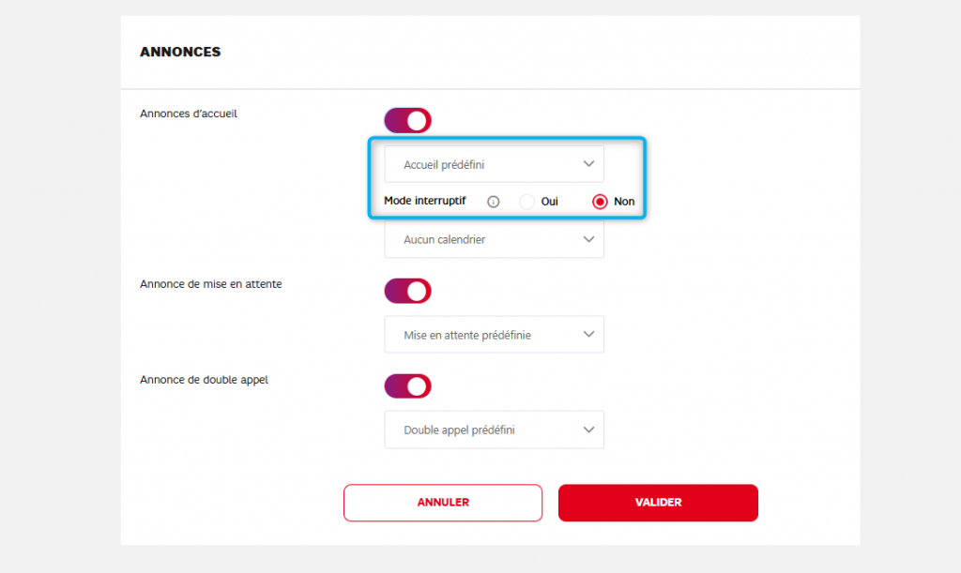Click the chevron arrow in Double appel prédéfini box
This screenshot has width=961, height=573.
click(589, 430)
